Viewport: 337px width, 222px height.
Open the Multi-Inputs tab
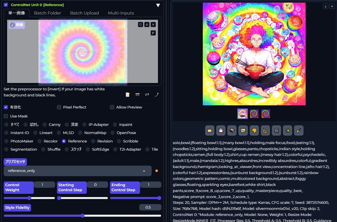click(x=121, y=13)
